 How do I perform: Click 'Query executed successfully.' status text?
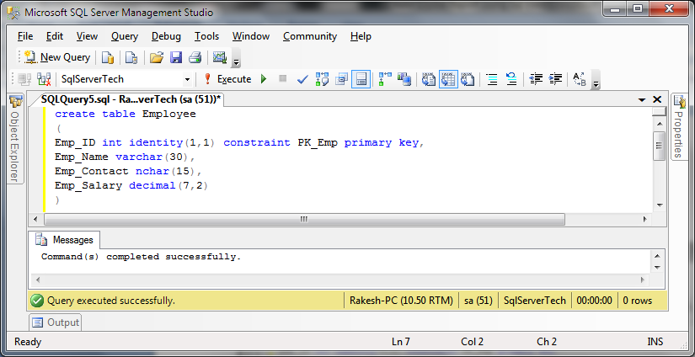(111, 301)
